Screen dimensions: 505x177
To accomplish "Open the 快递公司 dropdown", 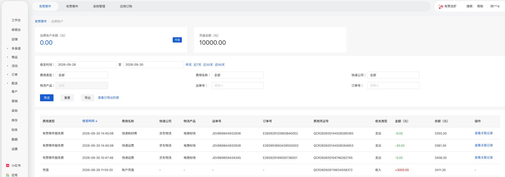I will coord(393,75).
